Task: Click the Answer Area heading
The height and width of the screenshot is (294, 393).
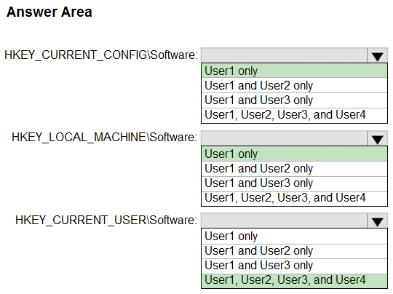Action: coord(49,12)
